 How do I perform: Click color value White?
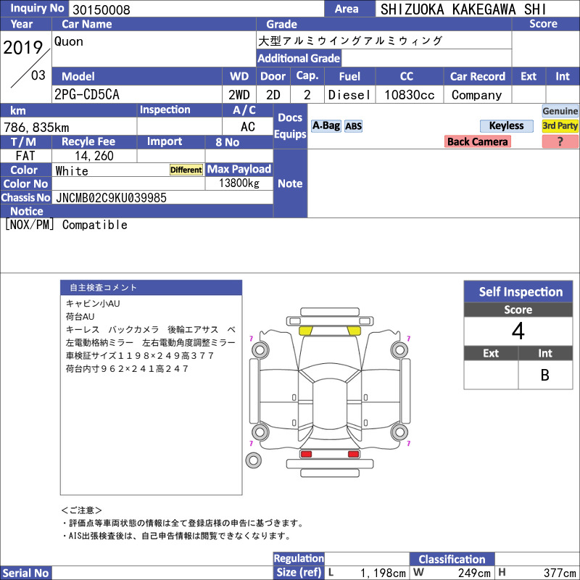coord(72,171)
